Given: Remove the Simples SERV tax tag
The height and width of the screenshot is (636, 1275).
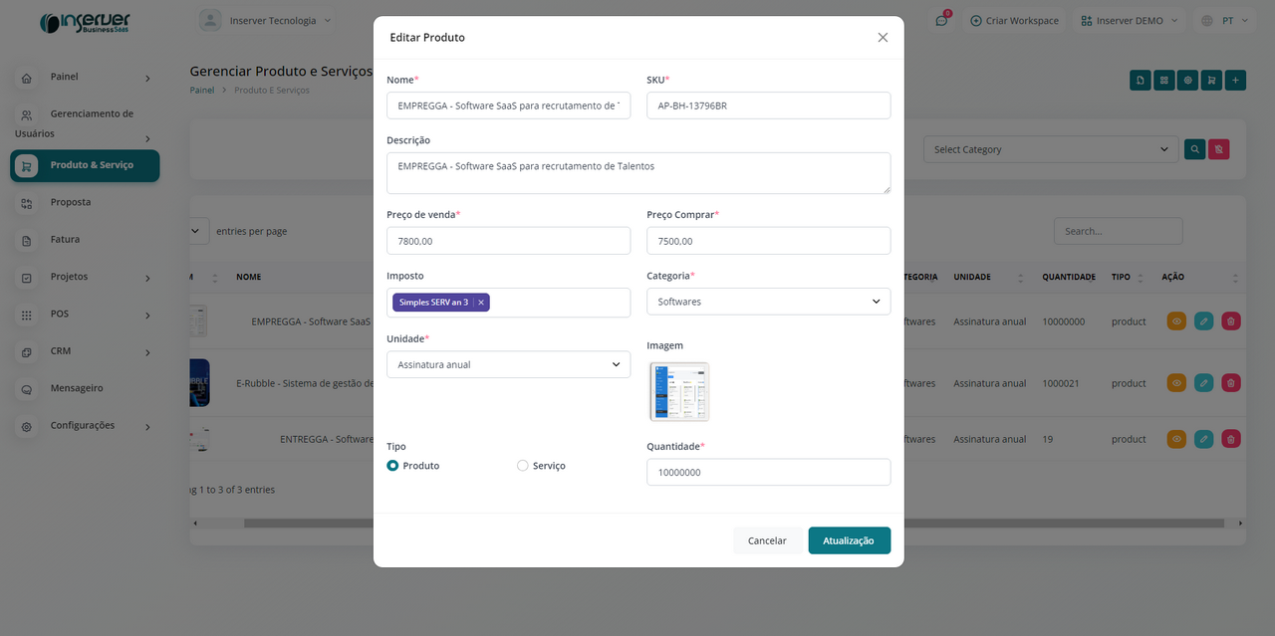Looking at the screenshot, I should (x=481, y=303).
